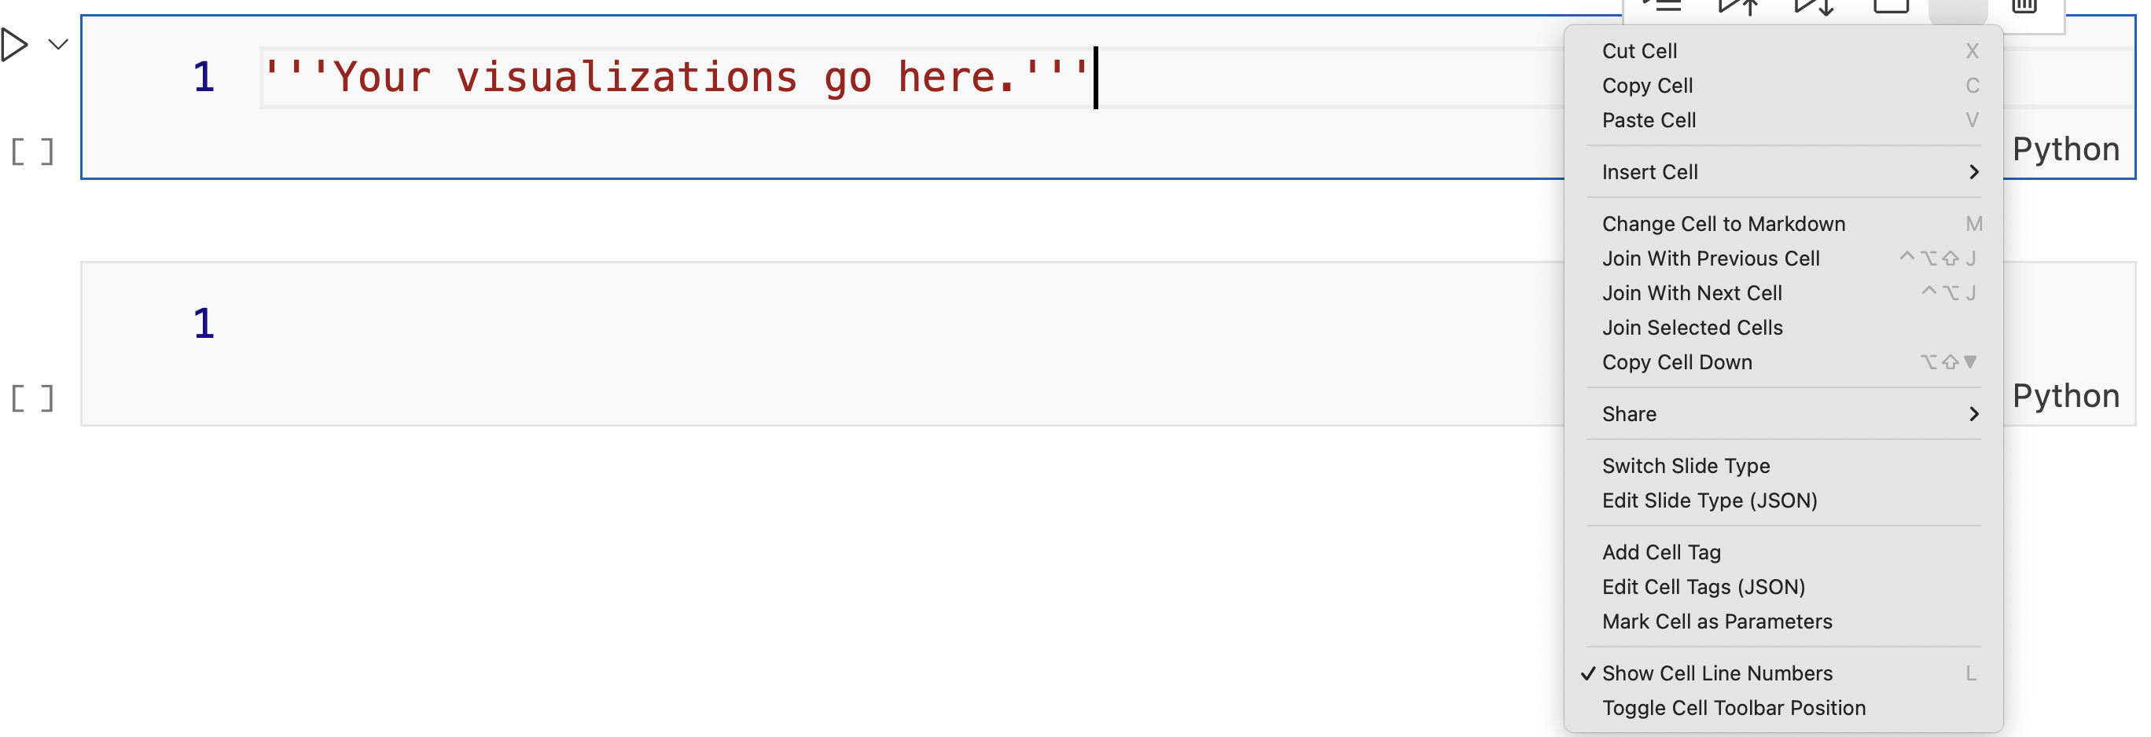The width and height of the screenshot is (2151, 737).
Task: Run the first cell with the play icon
Action: [15, 44]
